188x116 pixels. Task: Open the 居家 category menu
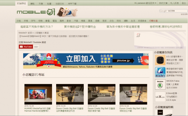104,21
